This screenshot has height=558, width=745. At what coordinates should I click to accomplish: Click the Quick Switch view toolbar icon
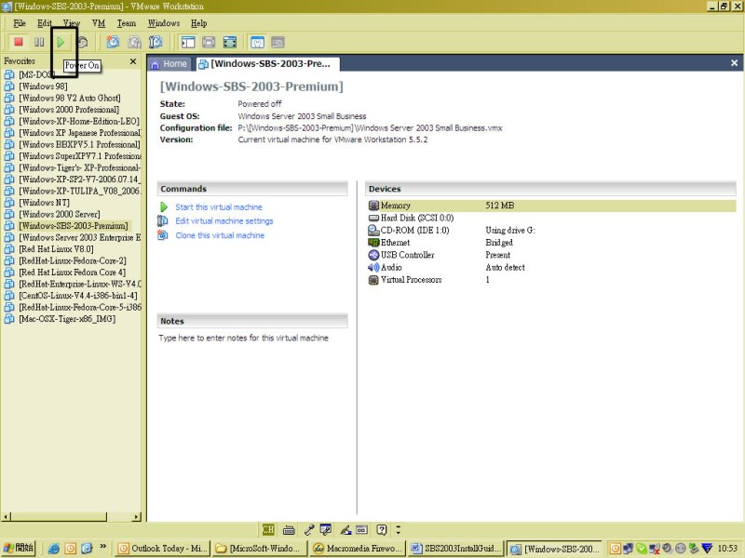(209, 42)
